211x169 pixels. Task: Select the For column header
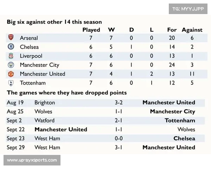tap(172, 30)
